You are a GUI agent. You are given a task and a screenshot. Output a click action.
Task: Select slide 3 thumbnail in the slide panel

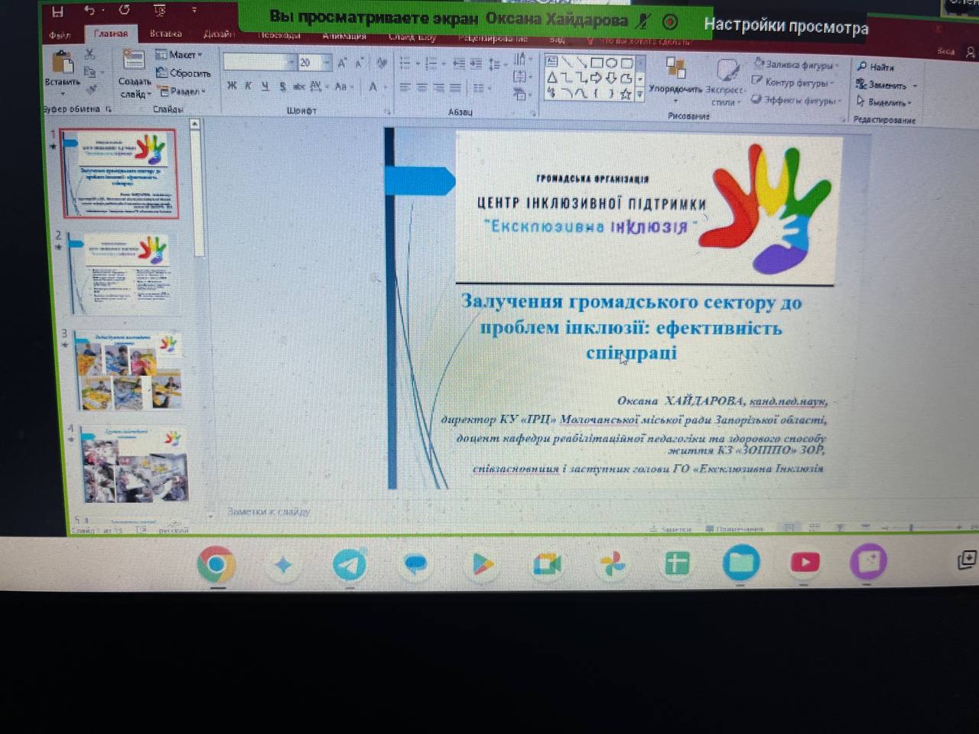[x=128, y=372]
